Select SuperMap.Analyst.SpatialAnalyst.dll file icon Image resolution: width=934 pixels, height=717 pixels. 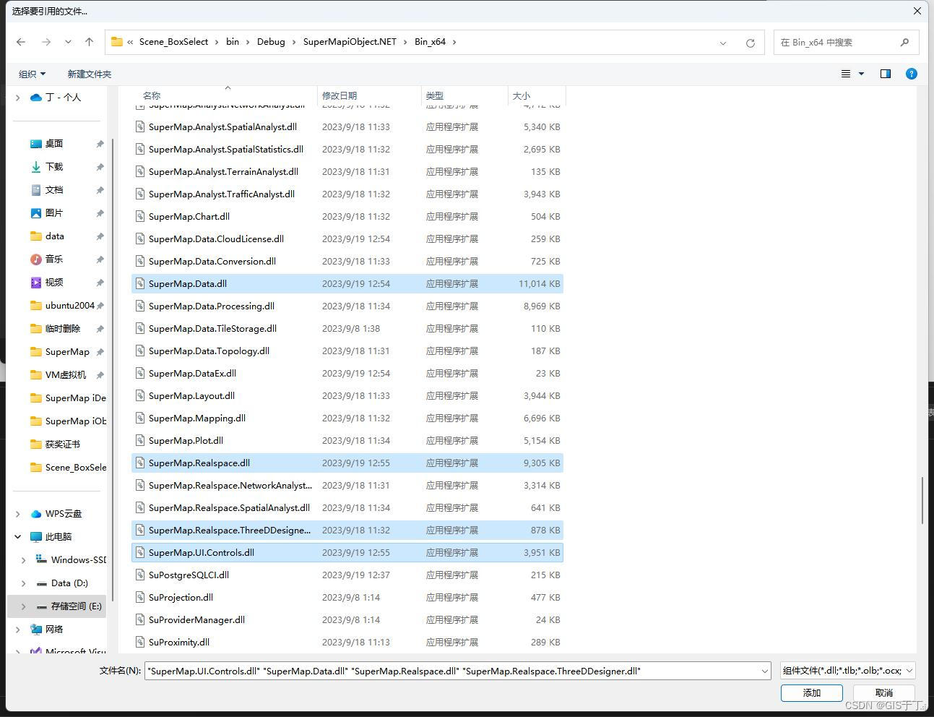[x=140, y=126]
